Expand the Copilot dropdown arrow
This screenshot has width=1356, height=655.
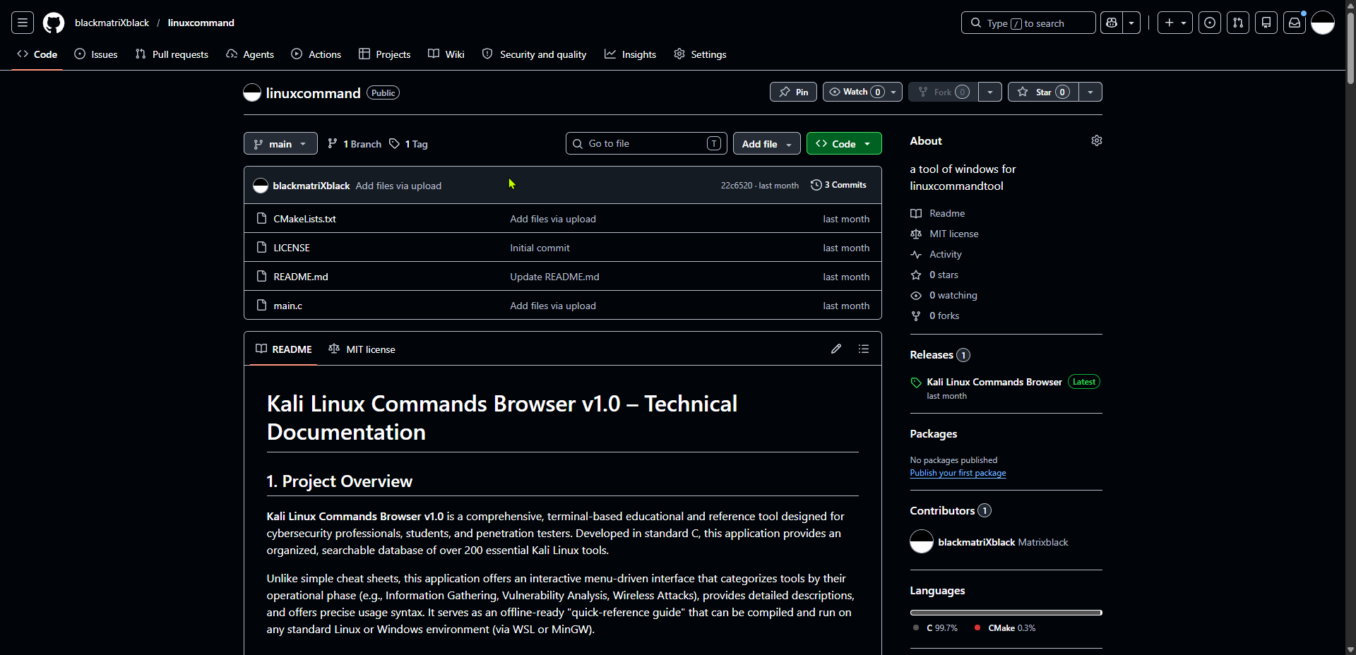(1131, 23)
